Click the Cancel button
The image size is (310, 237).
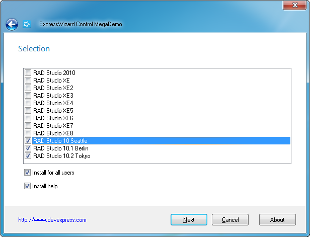230,219
